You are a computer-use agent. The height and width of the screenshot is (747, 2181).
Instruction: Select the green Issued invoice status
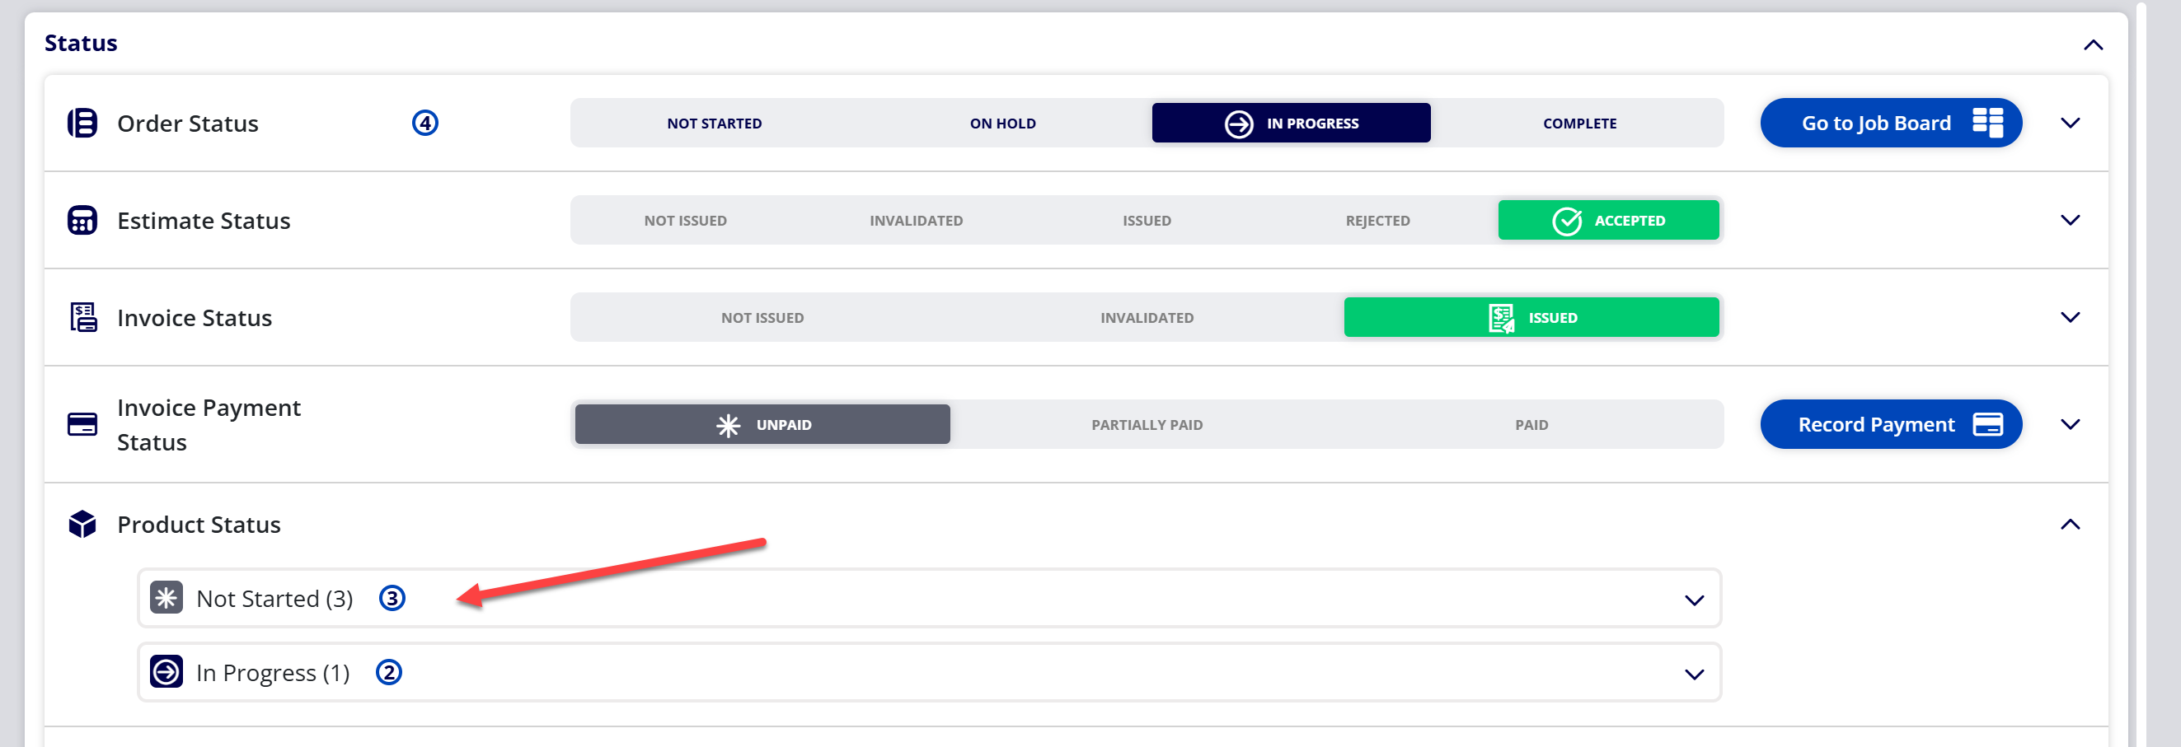point(1531,318)
